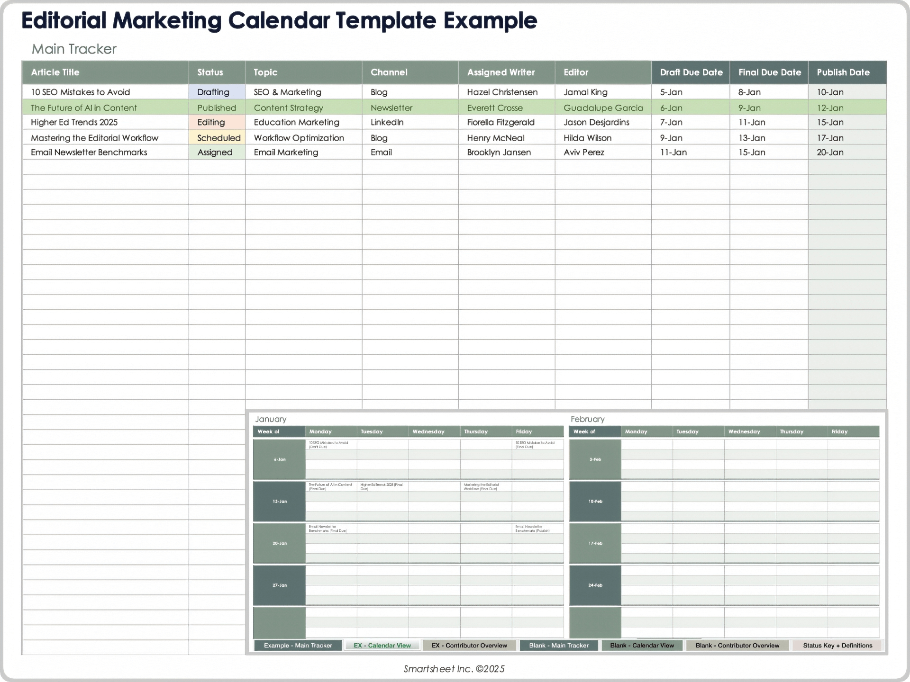Open the Blank - Calendar View tab

[642, 646]
